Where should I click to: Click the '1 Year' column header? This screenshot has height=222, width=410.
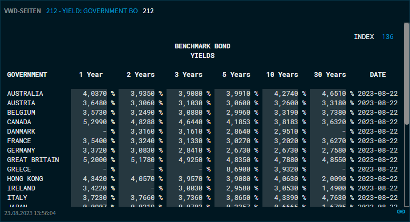click(91, 75)
